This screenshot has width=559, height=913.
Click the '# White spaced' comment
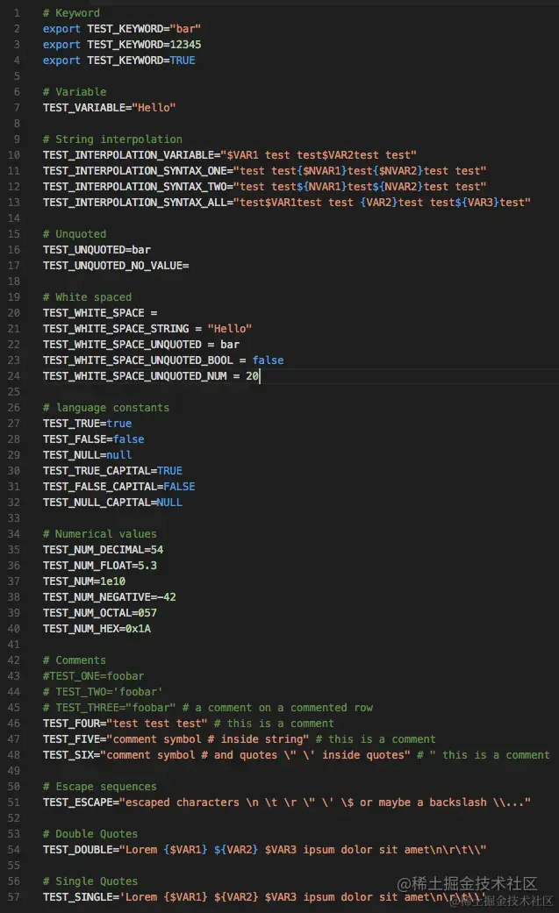tap(88, 297)
